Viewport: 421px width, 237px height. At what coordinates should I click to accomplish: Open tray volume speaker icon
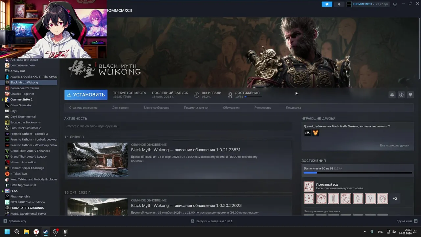pyautogui.click(x=394, y=232)
